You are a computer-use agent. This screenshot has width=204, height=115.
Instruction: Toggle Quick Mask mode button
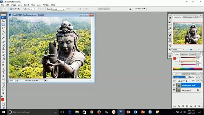[x=3, y=104]
